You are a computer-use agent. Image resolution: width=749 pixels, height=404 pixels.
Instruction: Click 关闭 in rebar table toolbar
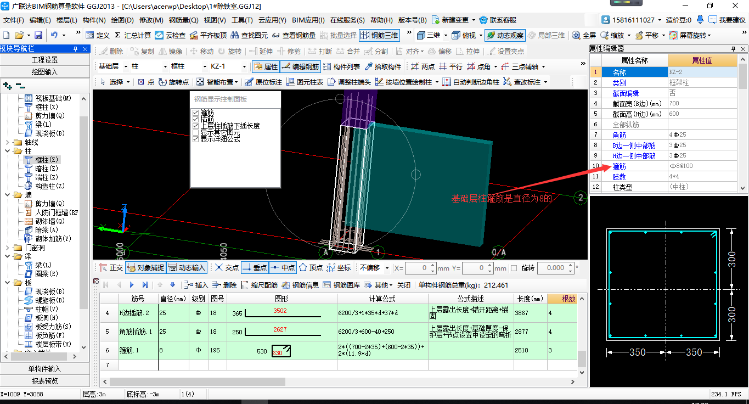point(404,285)
